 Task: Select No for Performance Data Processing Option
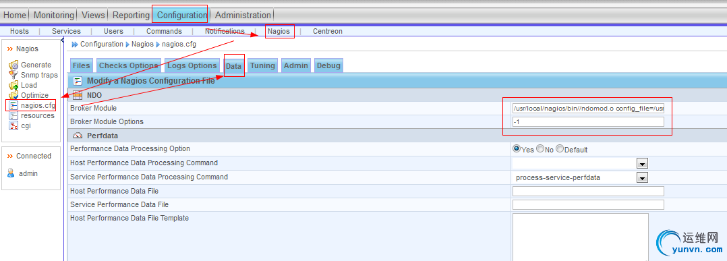coord(540,149)
